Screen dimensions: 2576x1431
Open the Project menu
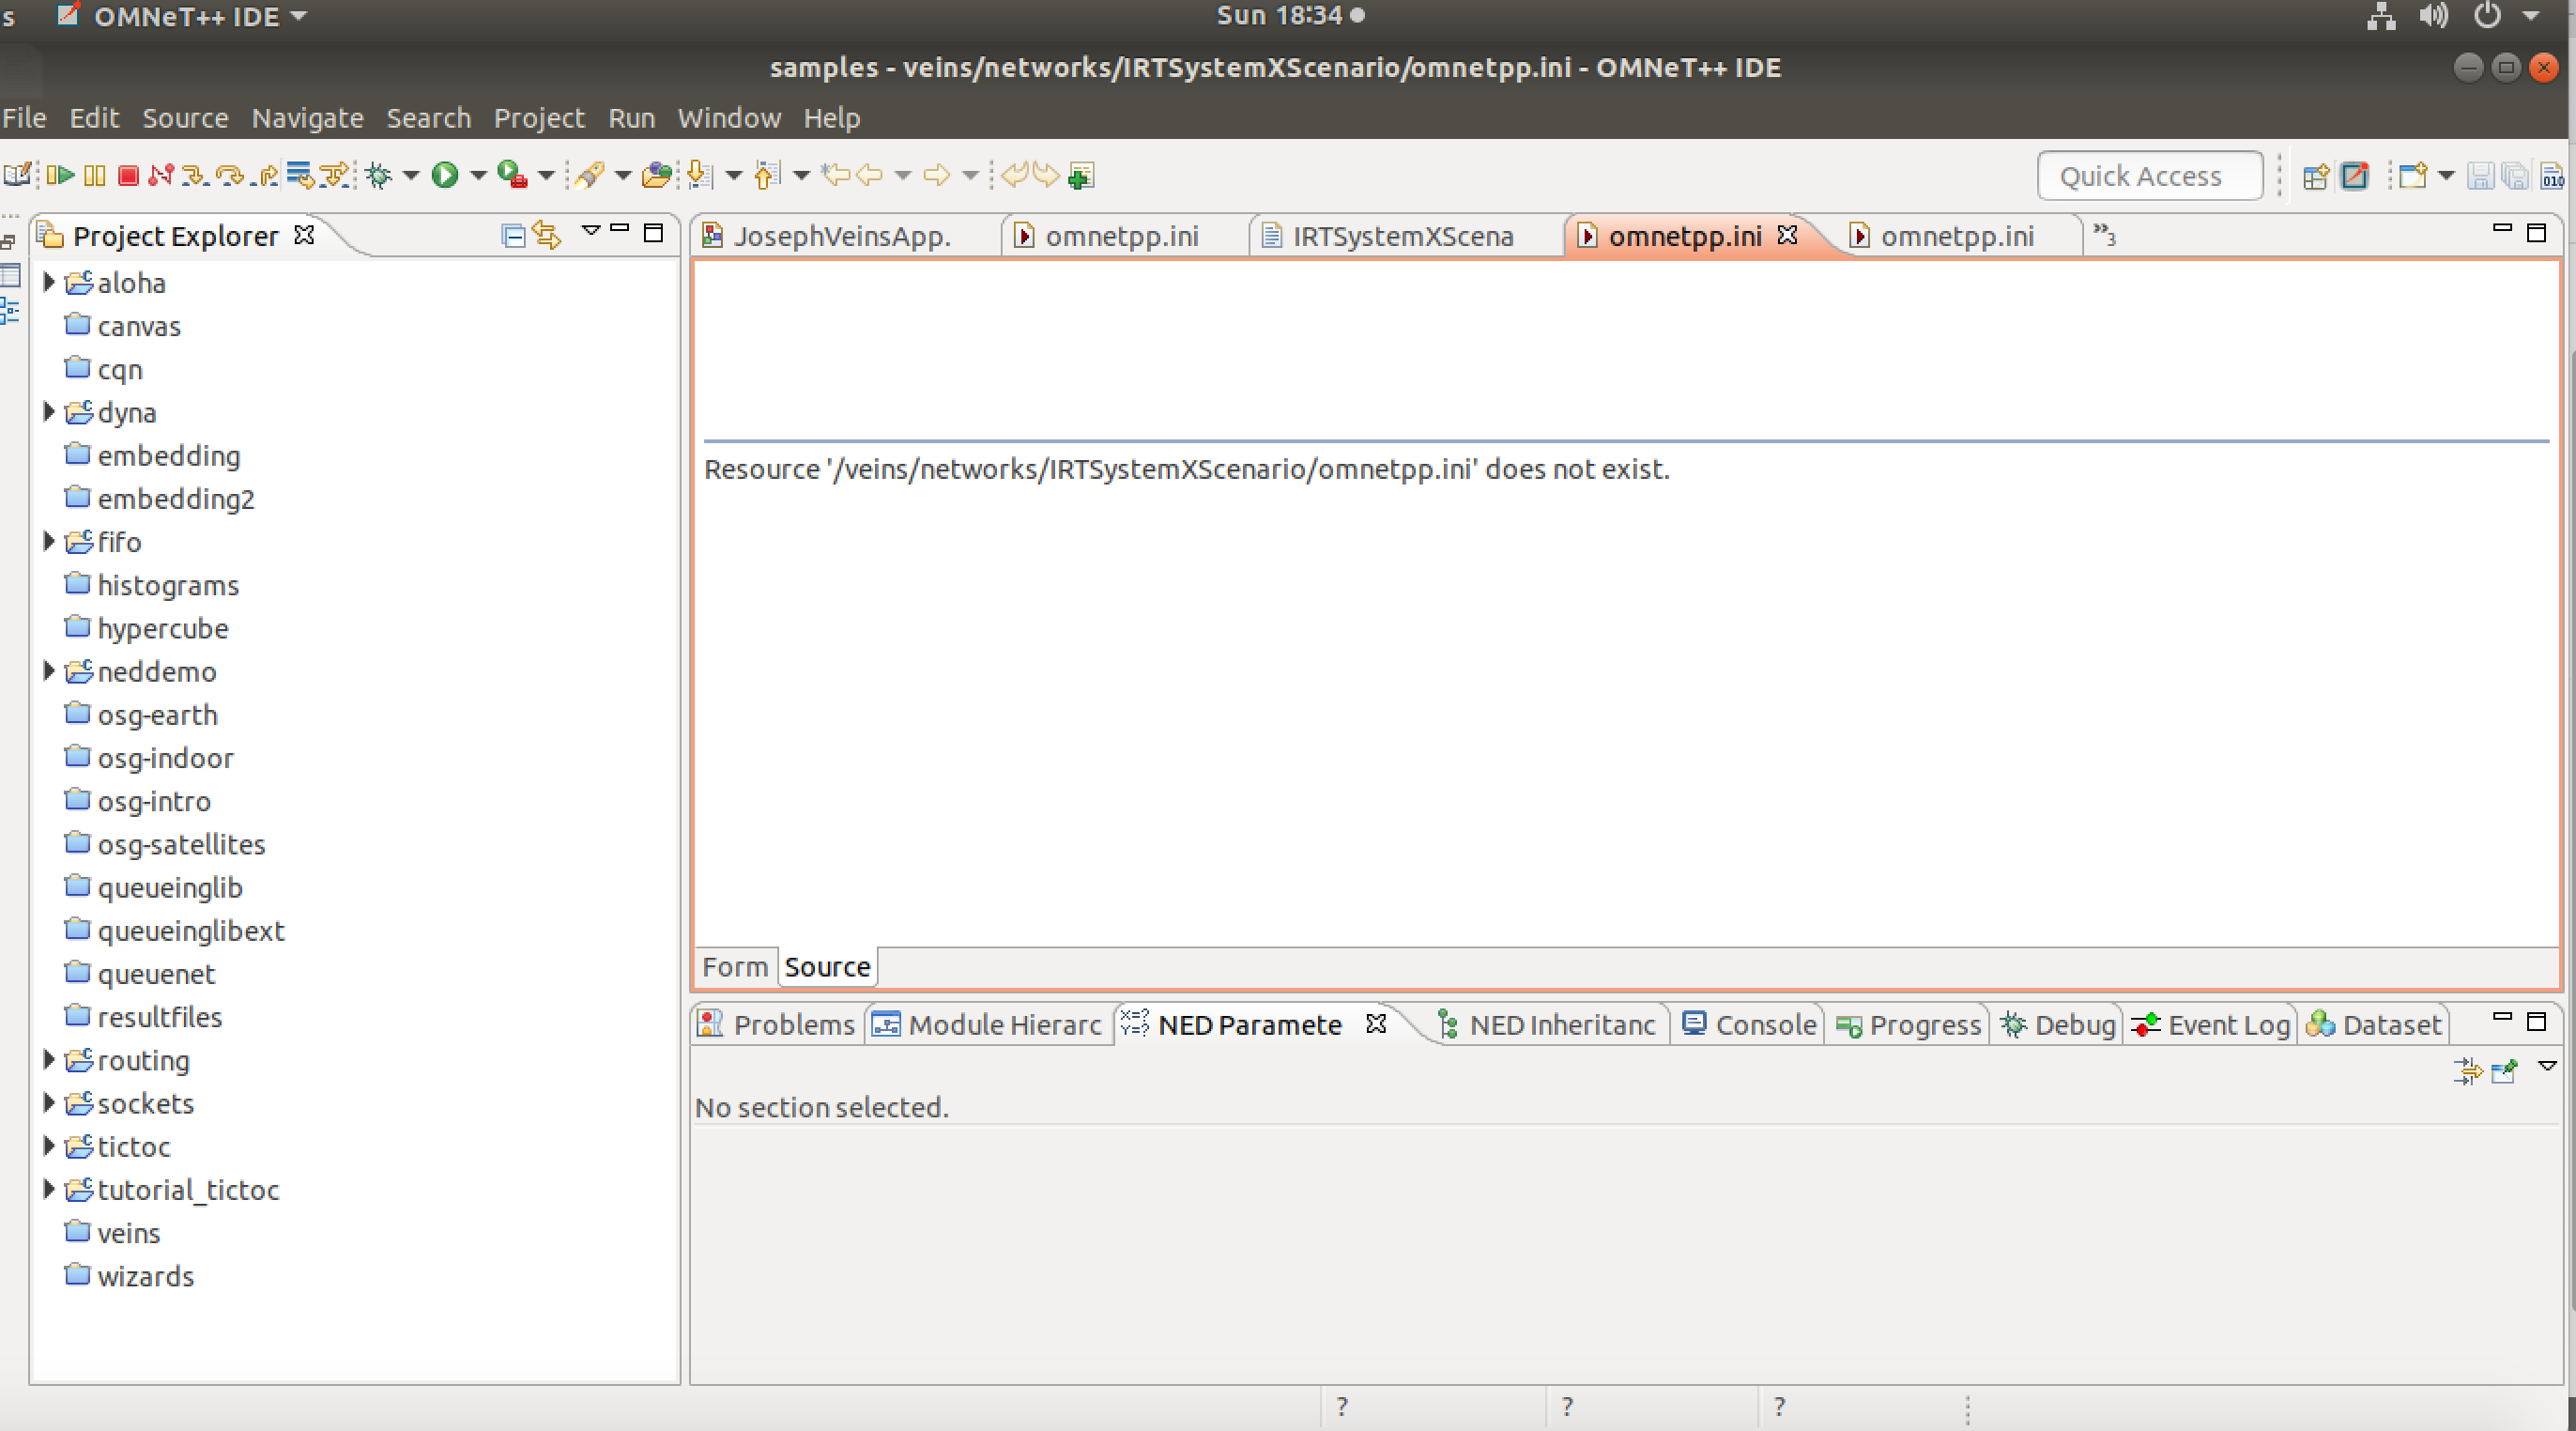click(x=538, y=118)
